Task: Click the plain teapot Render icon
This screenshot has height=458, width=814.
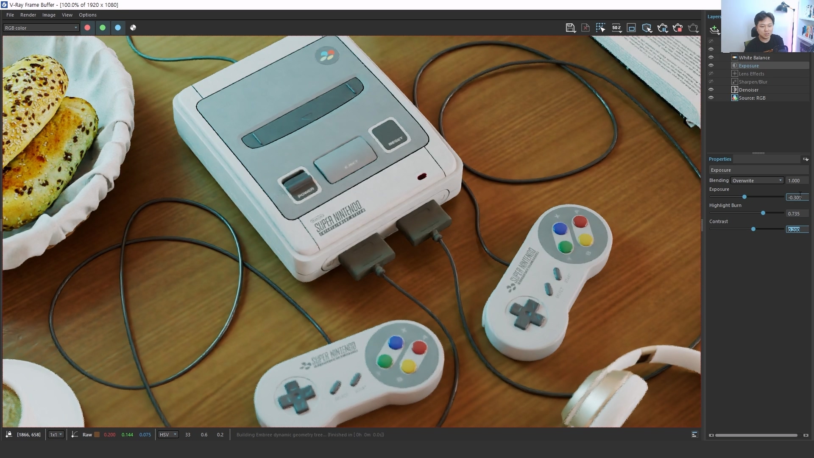Action: coord(693,28)
